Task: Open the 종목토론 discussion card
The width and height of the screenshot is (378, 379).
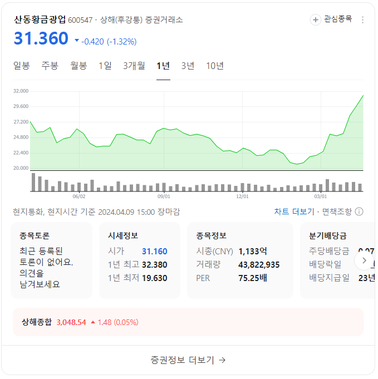Action: click(51, 260)
